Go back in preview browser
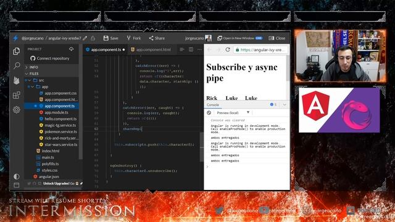 coord(209,49)
